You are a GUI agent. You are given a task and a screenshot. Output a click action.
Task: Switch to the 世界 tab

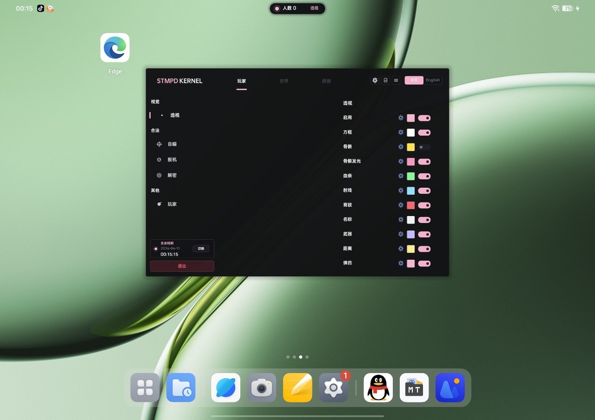coord(284,81)
